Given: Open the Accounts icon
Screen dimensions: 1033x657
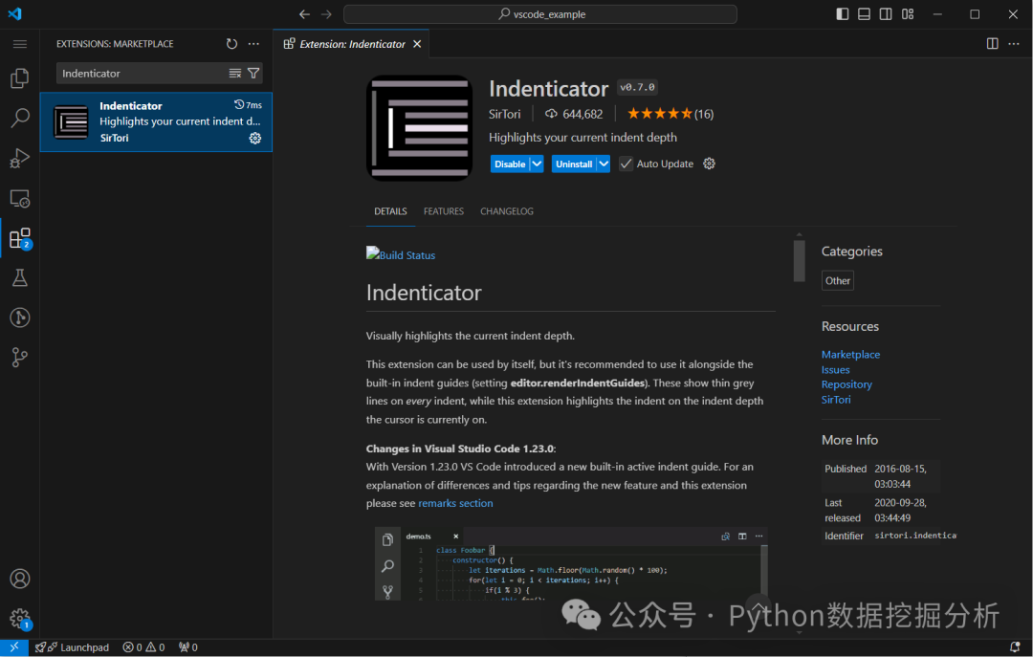Looking at the screenshot, I should (x=20, y=579).
